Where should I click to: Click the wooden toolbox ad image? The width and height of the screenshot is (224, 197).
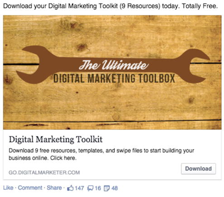pos(112,72)
